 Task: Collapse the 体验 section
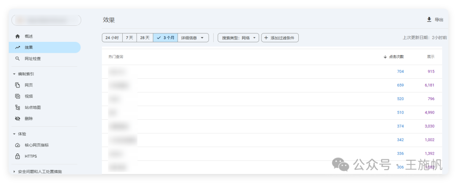click(14, 134)
